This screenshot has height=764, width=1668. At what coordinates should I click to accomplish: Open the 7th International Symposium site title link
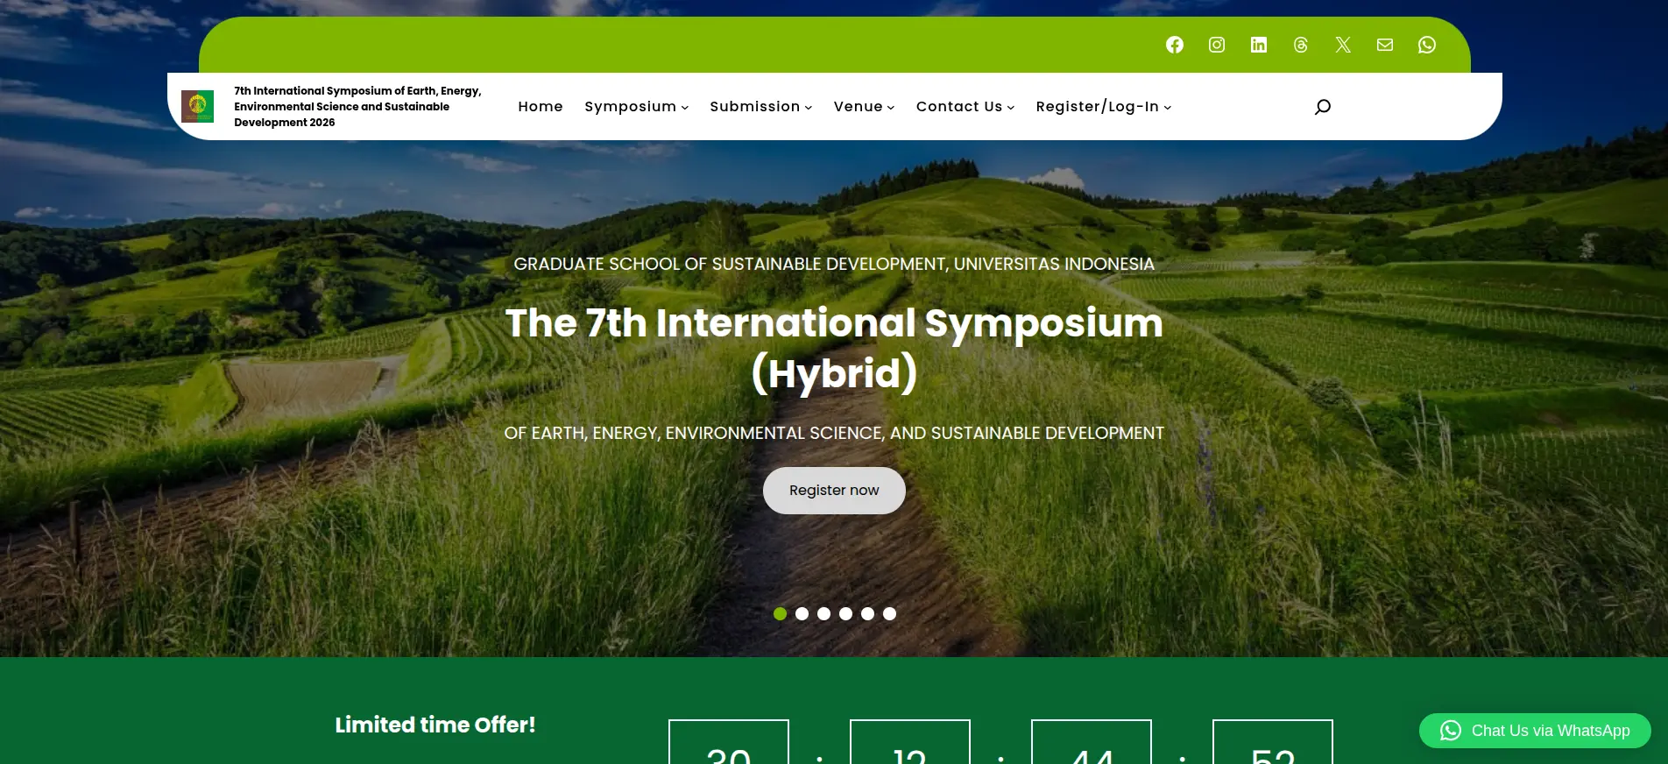[357, 106]
